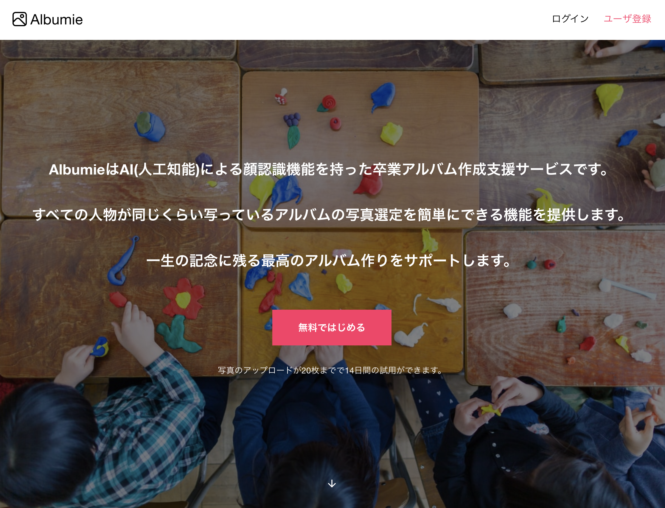Click the small red mushroom clay figure
Screen dimensions: 665x508
[281, 96]
